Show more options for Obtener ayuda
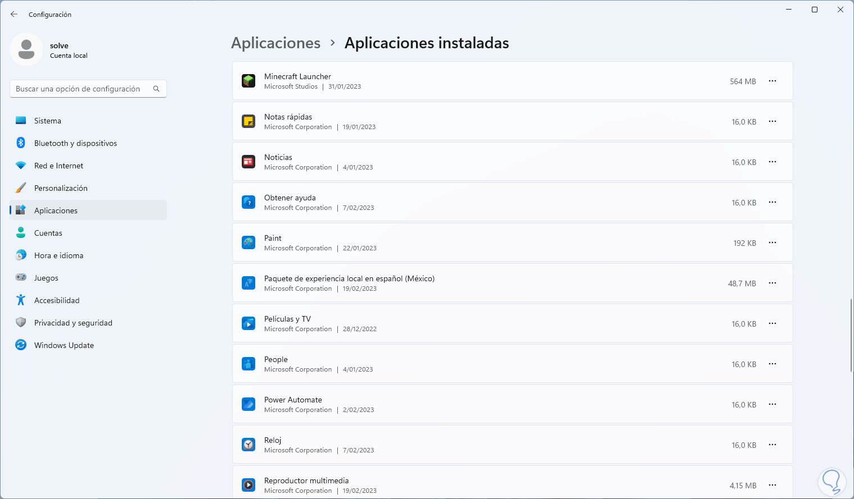 pos(772,203)
